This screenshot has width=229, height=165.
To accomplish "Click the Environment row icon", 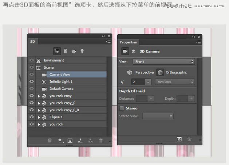I will (39, 61).
